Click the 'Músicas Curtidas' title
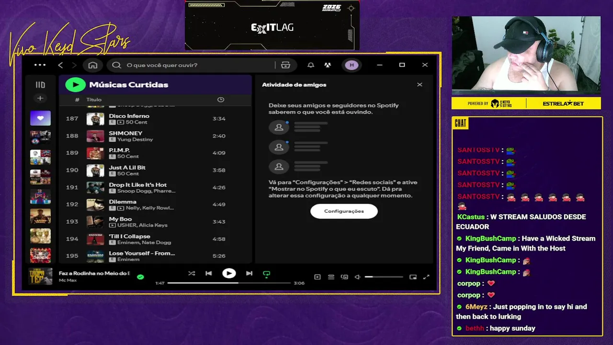 point(128,85)
